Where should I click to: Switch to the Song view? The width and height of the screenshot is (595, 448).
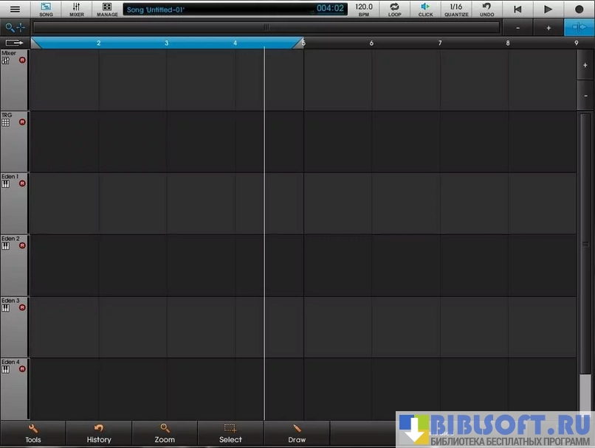coord(46,10)
